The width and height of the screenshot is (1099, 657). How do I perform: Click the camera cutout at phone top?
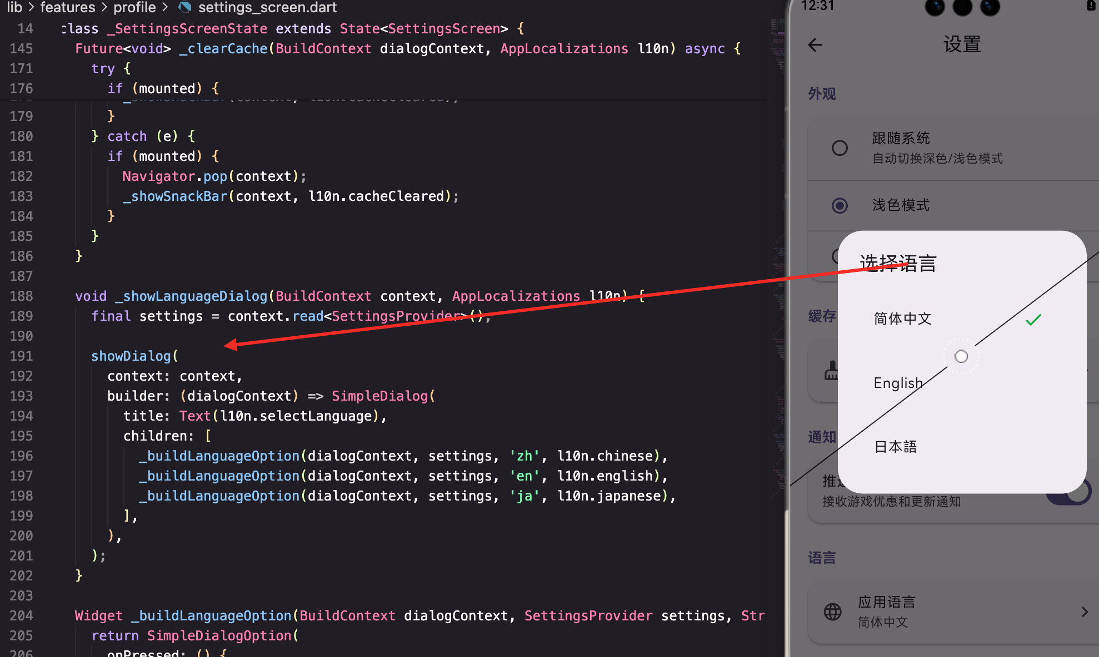tap(962, 7)
